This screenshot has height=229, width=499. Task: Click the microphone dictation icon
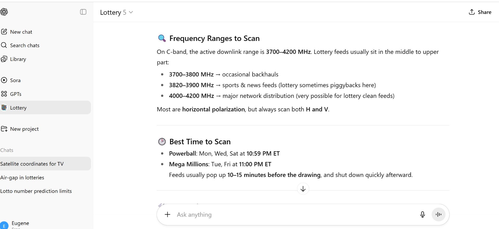tap(423, 214)
